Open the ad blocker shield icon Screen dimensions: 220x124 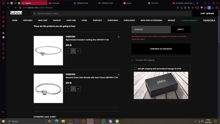[x=202, y=8]
